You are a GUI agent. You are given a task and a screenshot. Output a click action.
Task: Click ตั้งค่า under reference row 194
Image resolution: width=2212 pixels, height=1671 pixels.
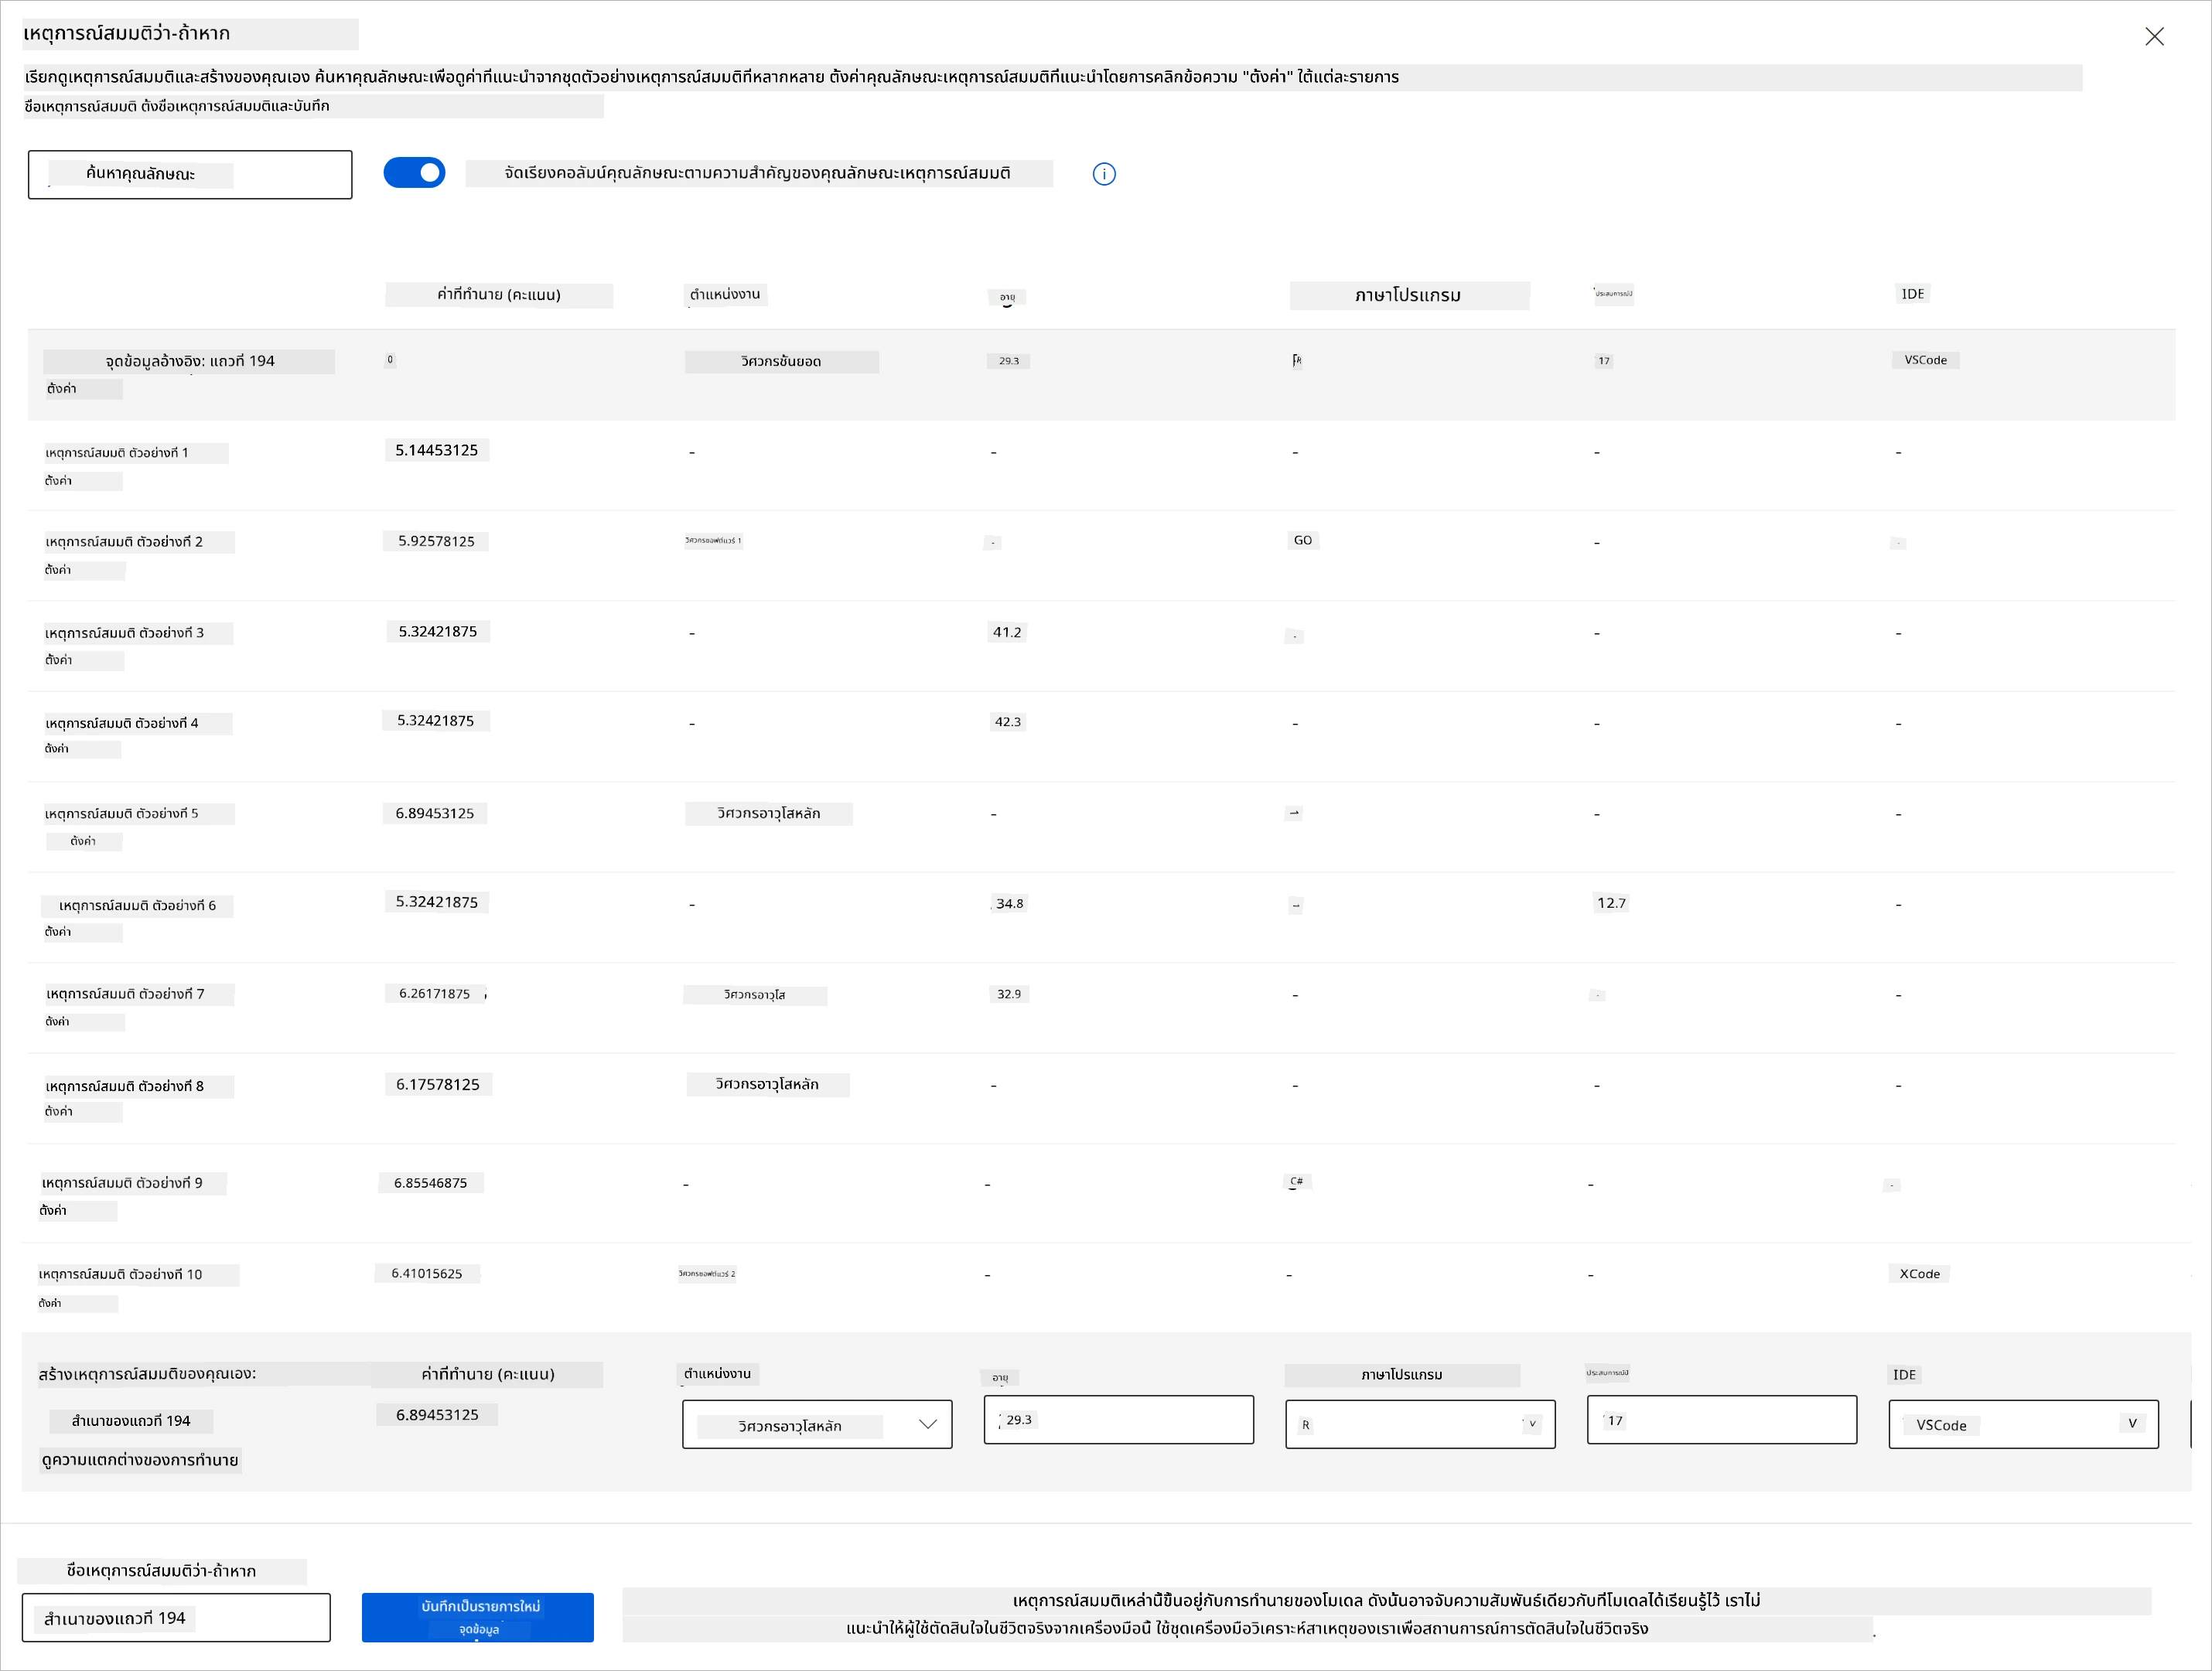coord(62,389)
